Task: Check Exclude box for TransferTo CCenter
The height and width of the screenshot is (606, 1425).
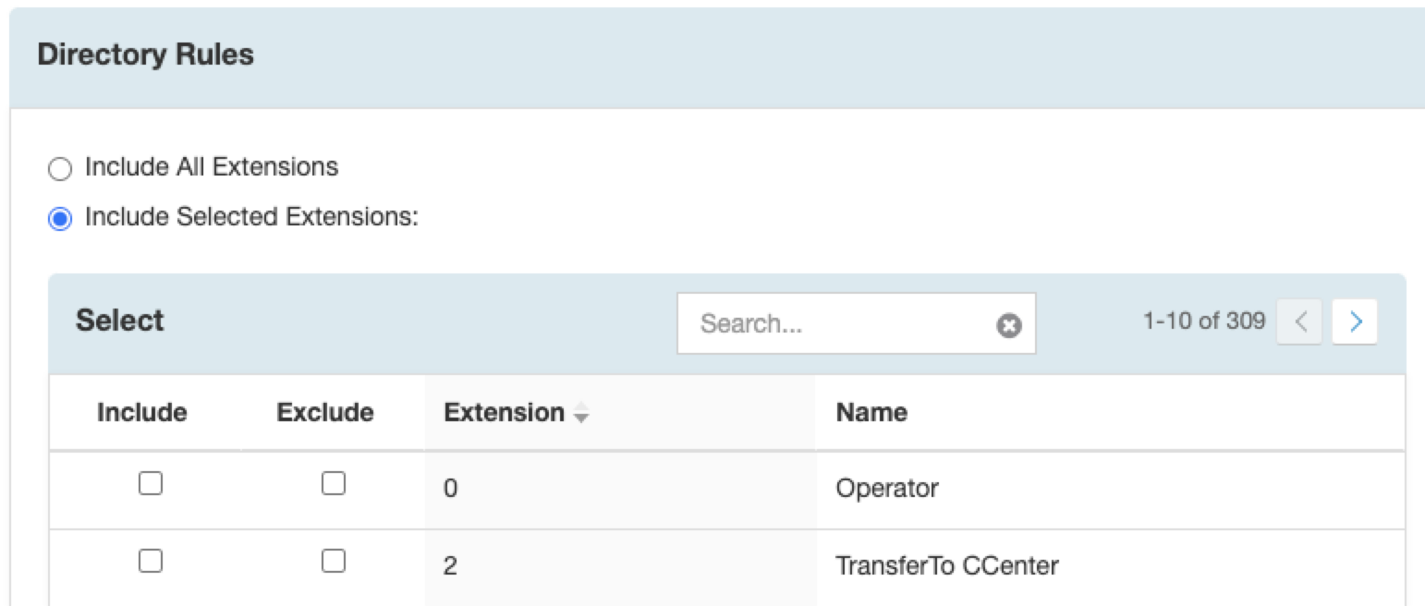Action: point(333,561)
